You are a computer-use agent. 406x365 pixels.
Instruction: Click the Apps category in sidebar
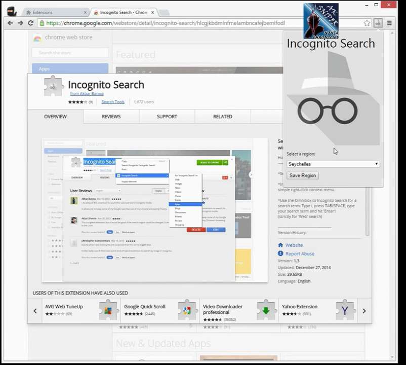tap(70, 69)
